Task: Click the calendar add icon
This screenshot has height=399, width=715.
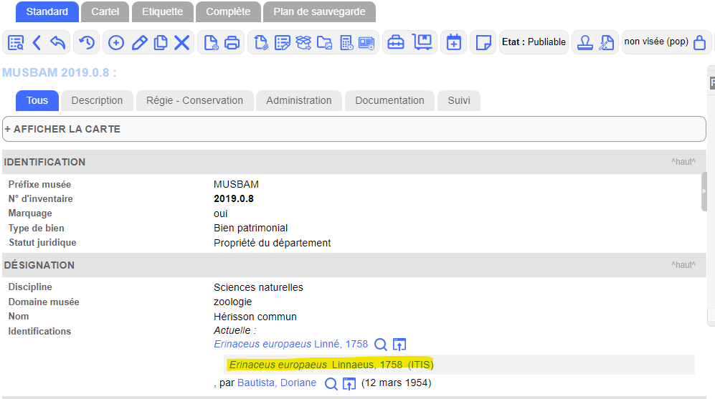Action: click(453, 43)
